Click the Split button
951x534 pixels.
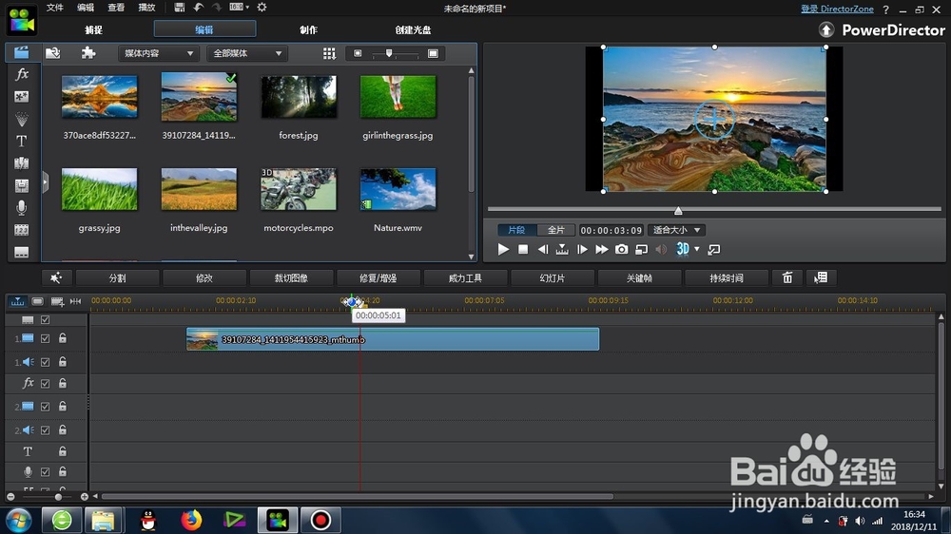118,277
